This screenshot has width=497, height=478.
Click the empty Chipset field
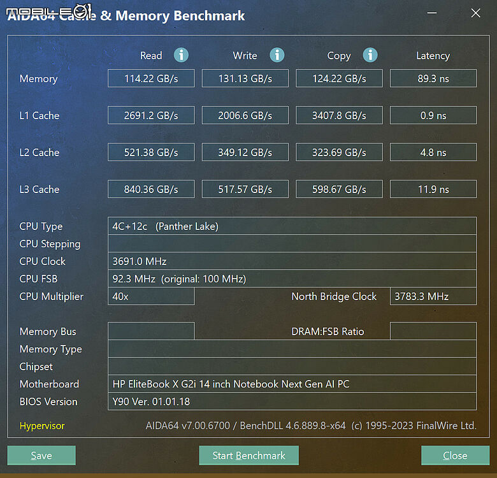pos(292,366)
